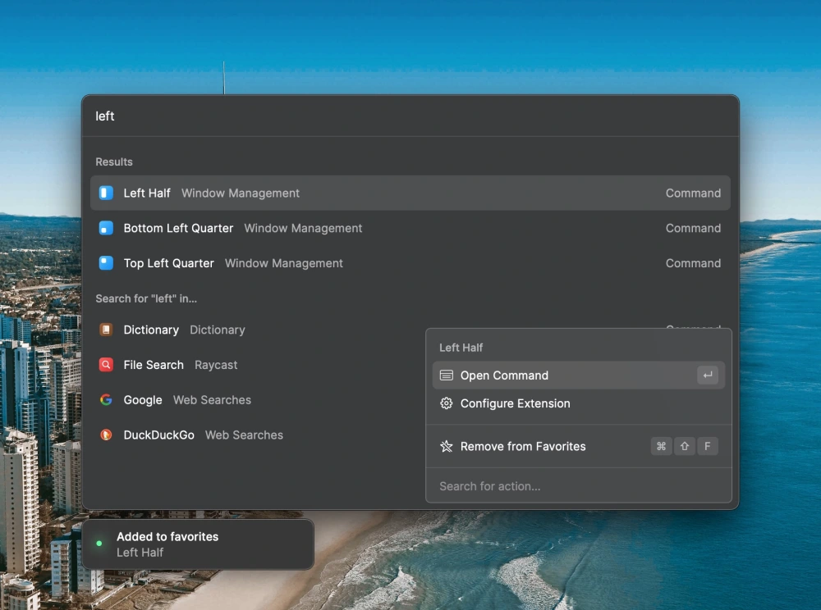
Task: Search left on Google
Action: [256, 399]
